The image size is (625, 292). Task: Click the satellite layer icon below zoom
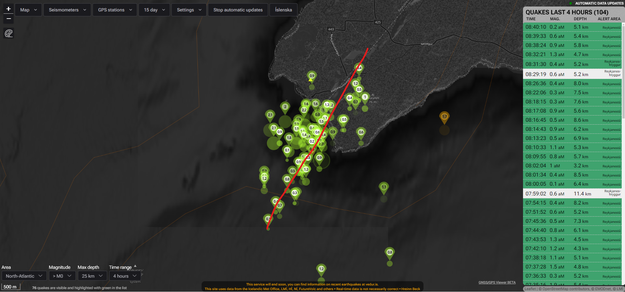[x=9, y=33]
